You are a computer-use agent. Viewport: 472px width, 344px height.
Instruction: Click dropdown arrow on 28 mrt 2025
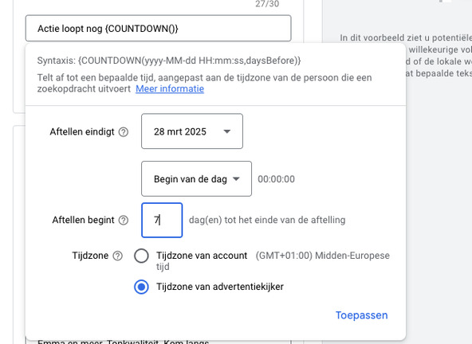227,131
